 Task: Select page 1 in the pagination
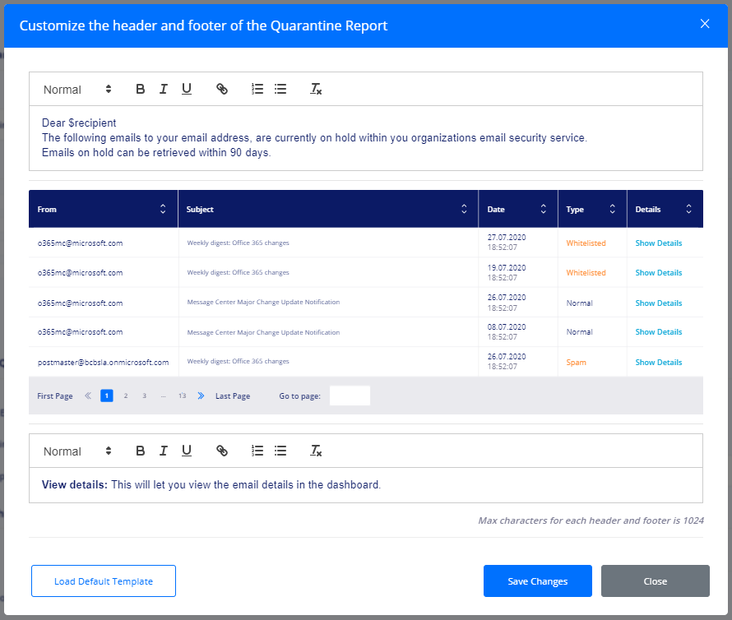click(107, 396)
